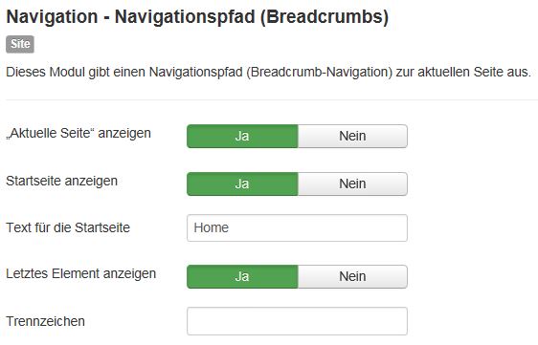Click the word Navigation in the heading
The height and width of the screenshot is (345, 538).
tap(52, 17)
